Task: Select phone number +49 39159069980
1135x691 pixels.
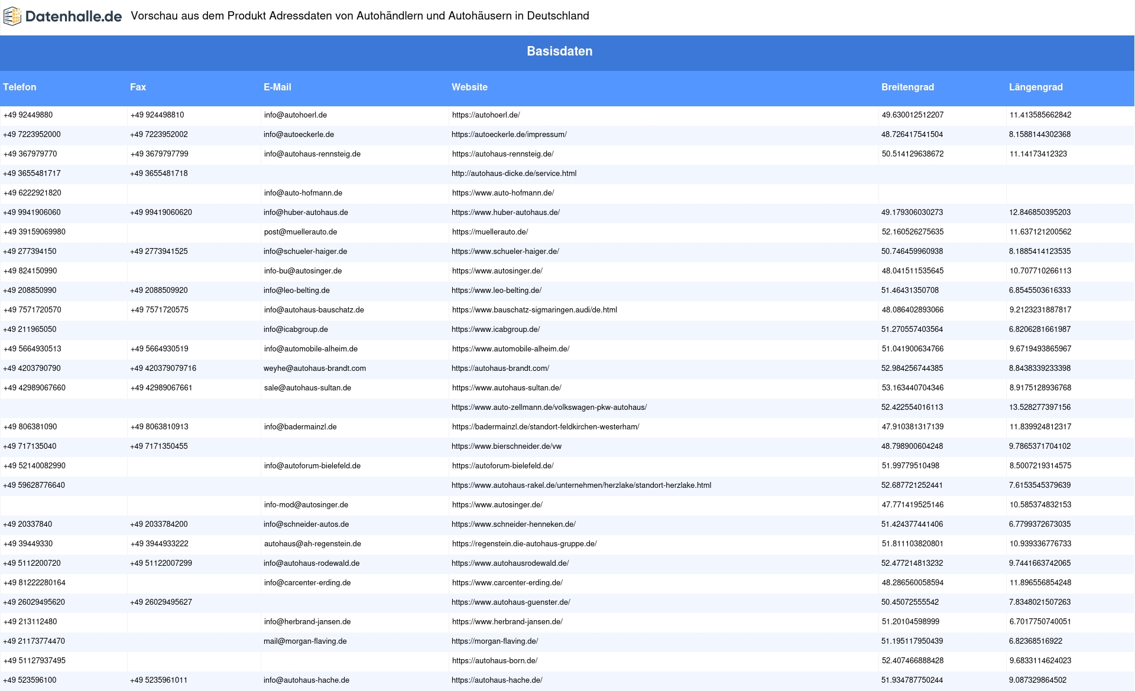Action: click(x=34, y=232)
